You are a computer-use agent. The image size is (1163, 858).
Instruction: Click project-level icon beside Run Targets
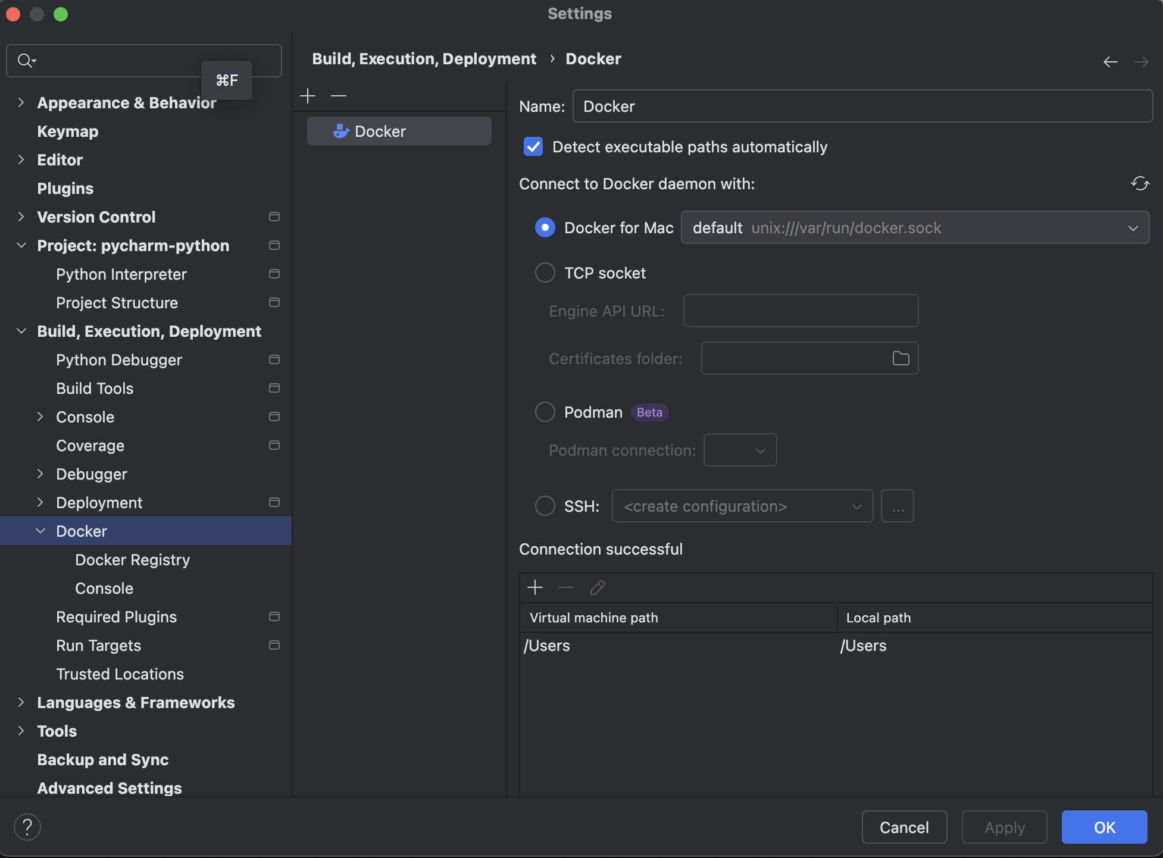[274, 645]
